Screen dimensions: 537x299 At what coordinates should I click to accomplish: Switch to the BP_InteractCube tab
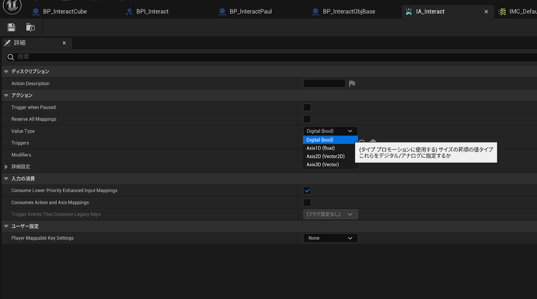60,12
